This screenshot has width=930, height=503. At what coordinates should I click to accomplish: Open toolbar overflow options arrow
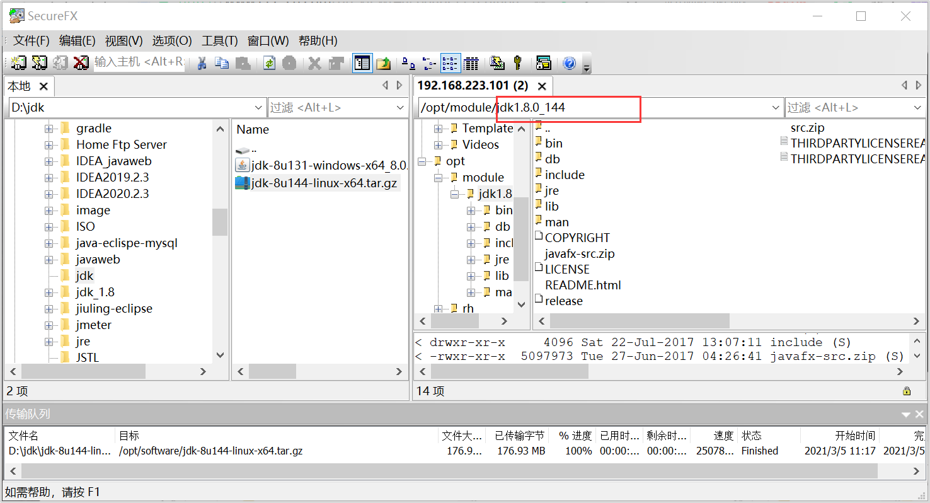coord(587,66)
